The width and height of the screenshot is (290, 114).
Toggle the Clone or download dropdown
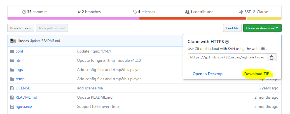(x=262, y=28)
